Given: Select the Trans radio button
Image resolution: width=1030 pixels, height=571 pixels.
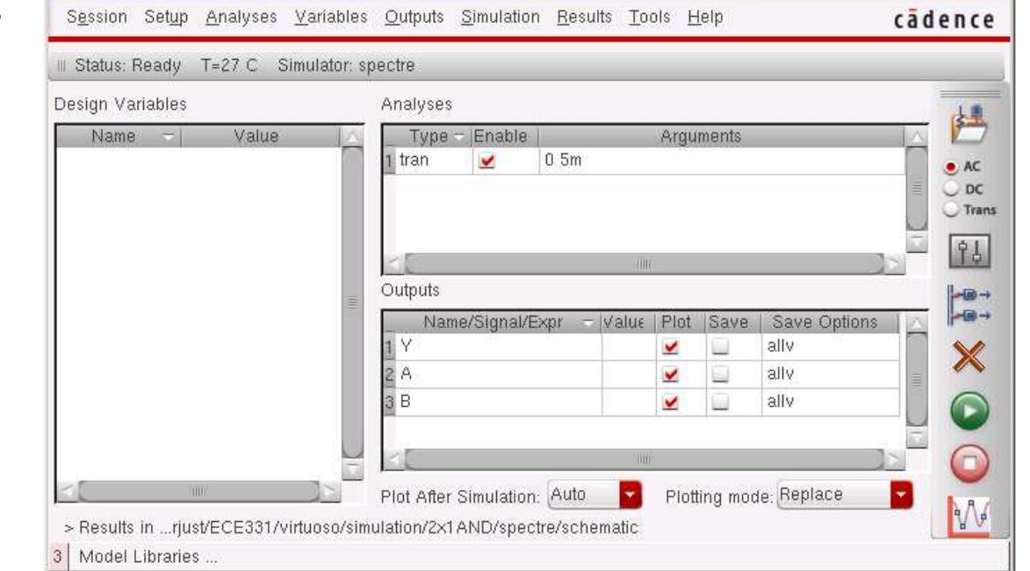Looking at the screenshot, I should [950, 209].
